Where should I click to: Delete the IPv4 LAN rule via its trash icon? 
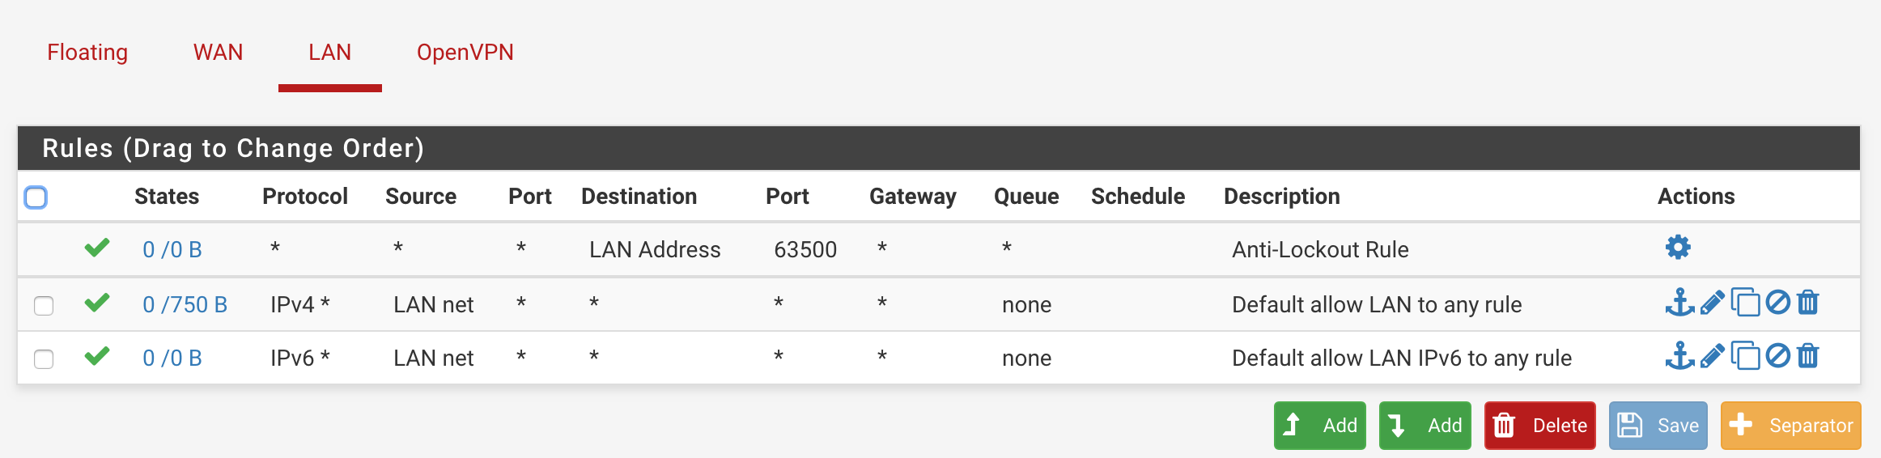point(1808,303)
